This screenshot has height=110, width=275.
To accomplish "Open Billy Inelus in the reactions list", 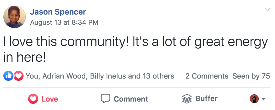I will pos(108,76).
